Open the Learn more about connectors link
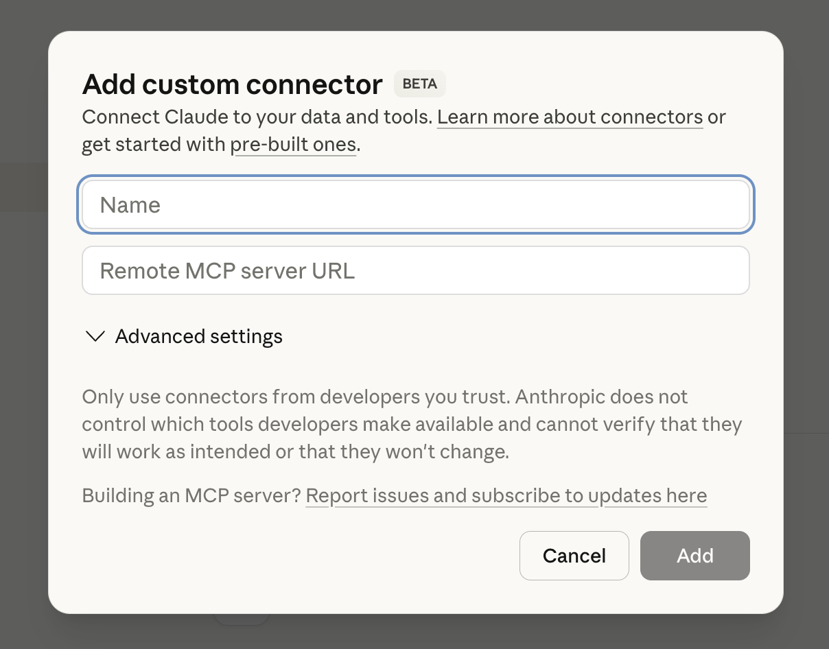829x649 pixels. click(x=570, y=117)
